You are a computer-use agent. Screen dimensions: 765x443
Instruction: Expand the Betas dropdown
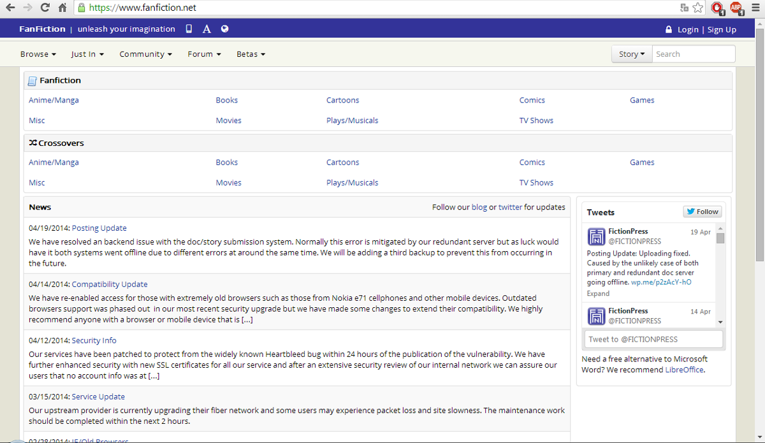(250, 54)
